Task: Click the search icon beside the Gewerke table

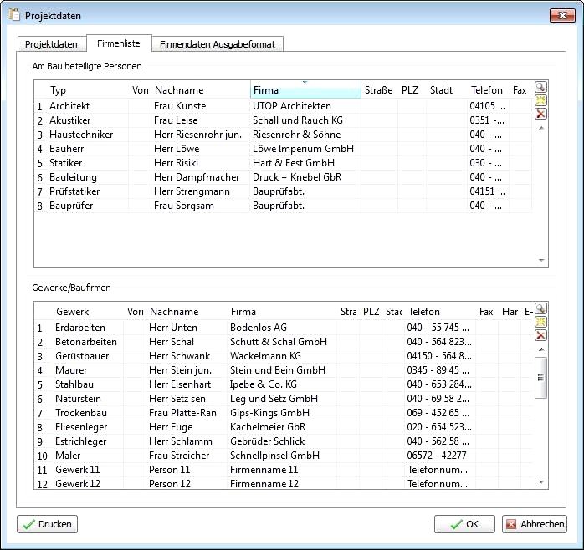Action: [540, 308]
